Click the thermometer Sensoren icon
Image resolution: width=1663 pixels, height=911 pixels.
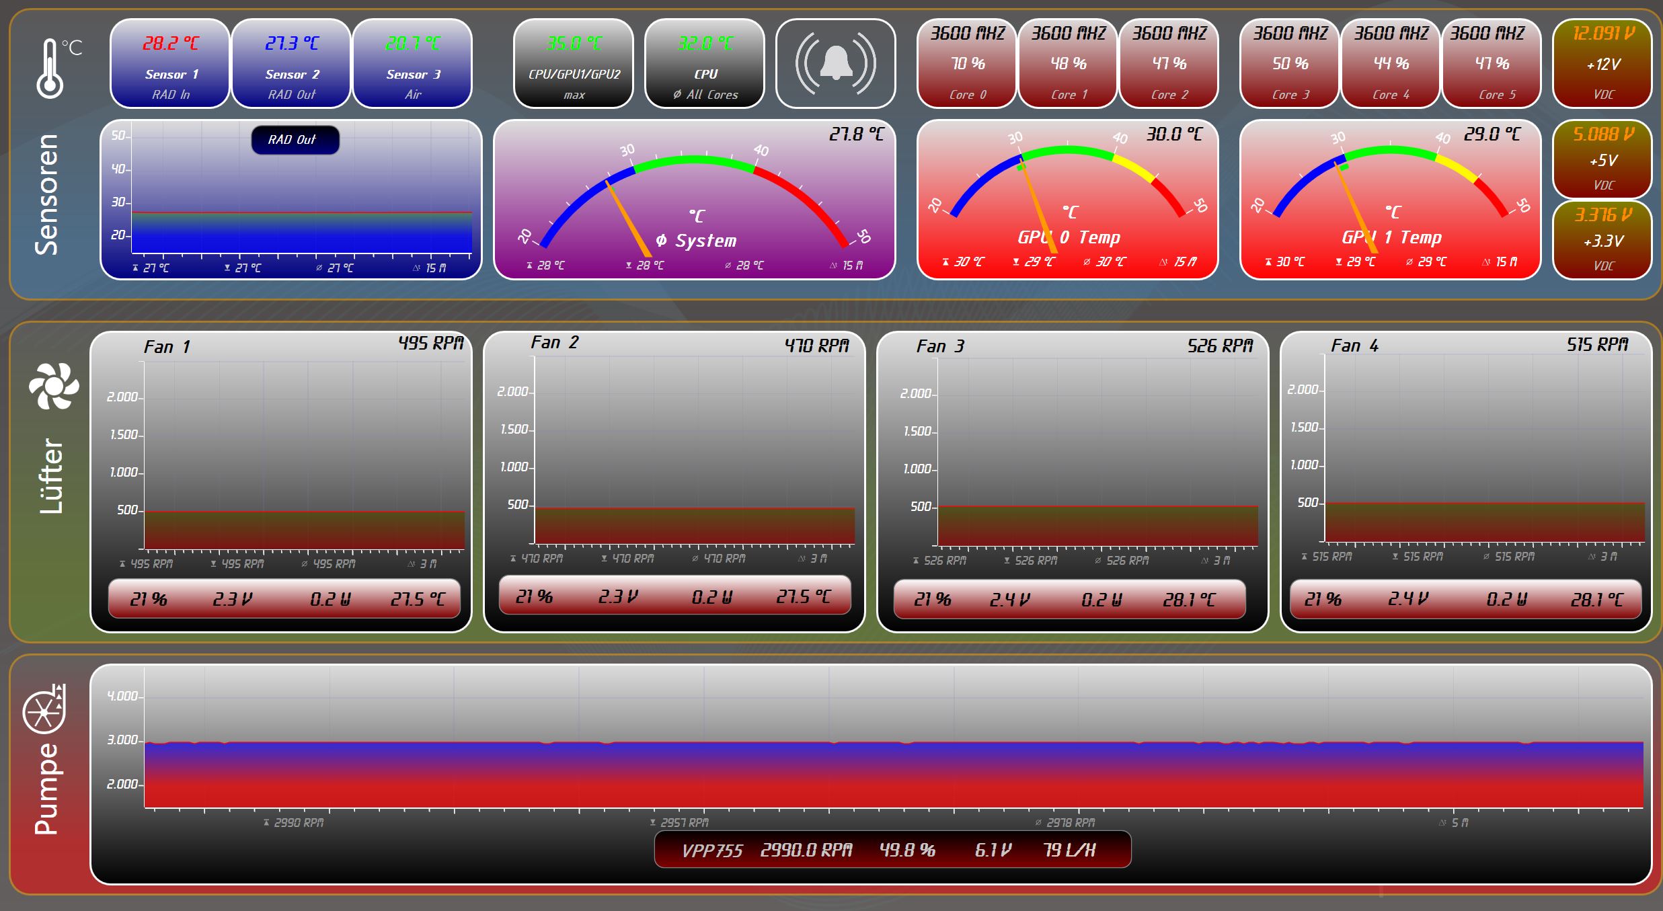pyautogui.click(x=51, y=69)
